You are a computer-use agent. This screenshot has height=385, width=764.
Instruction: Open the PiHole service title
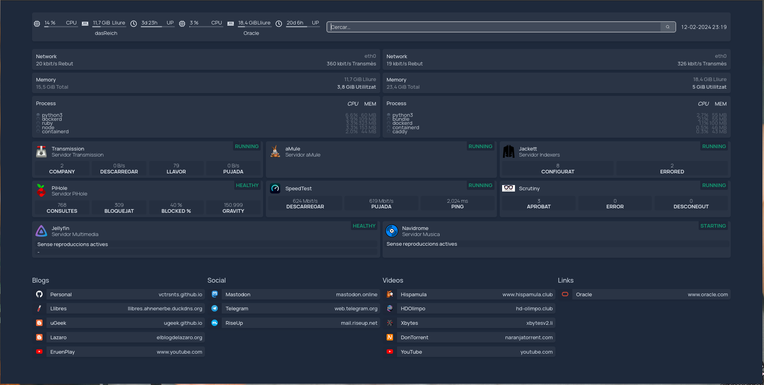click(x=59, y=188)
